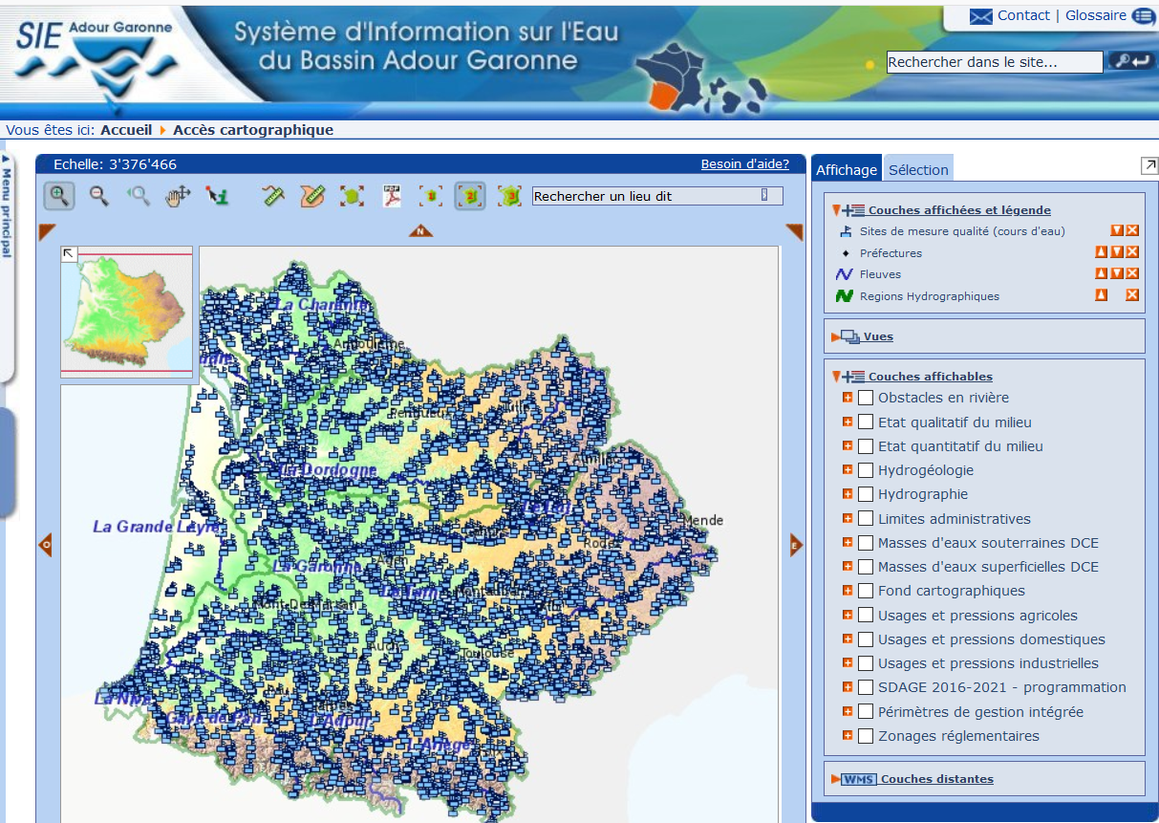The width and height of the screenshot is (1159, 823).
Task: Tick the Zonages réglementaires checkbox
Action: pos(865,736)
